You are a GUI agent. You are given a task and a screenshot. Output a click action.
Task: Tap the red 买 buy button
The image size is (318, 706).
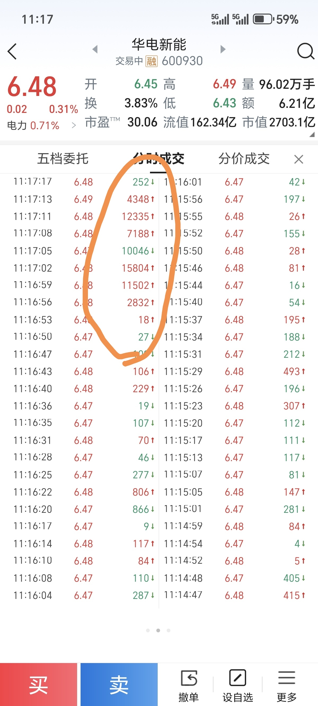click(38, 685)
